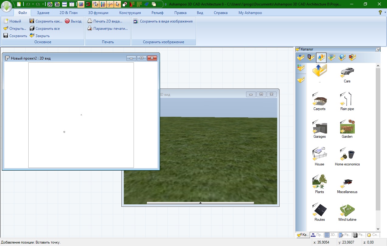The height and width of the screenshot is (246, 387).
Task: Select the arrow pointer tool in toolbar
Action: (117, 4)
